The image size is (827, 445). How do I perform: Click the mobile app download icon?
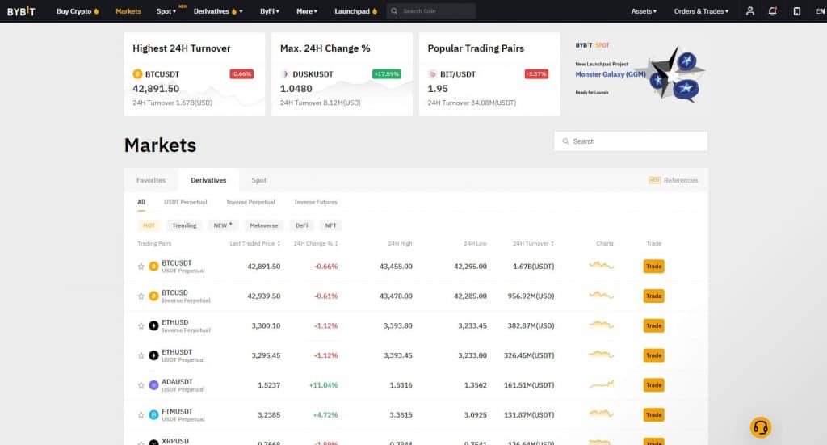point(797,11)
